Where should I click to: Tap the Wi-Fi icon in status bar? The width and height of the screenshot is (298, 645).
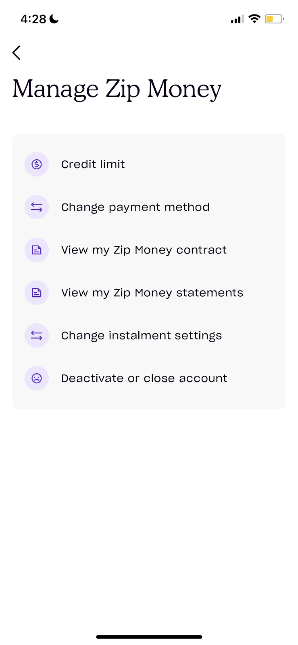pyautogui.click(x=254, y=19)
